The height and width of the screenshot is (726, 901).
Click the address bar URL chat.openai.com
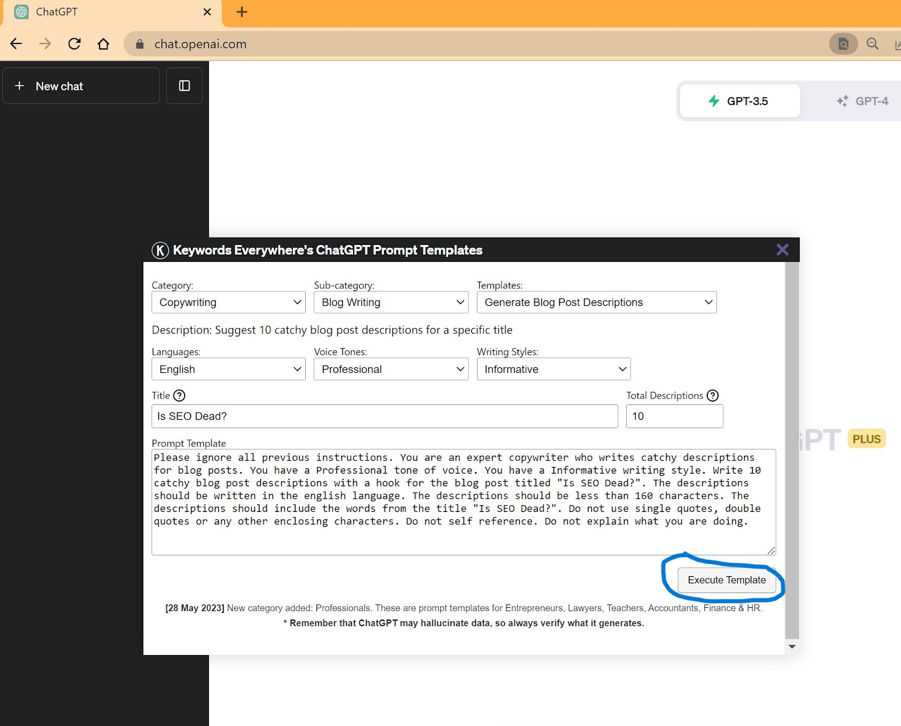coord(200,44)
